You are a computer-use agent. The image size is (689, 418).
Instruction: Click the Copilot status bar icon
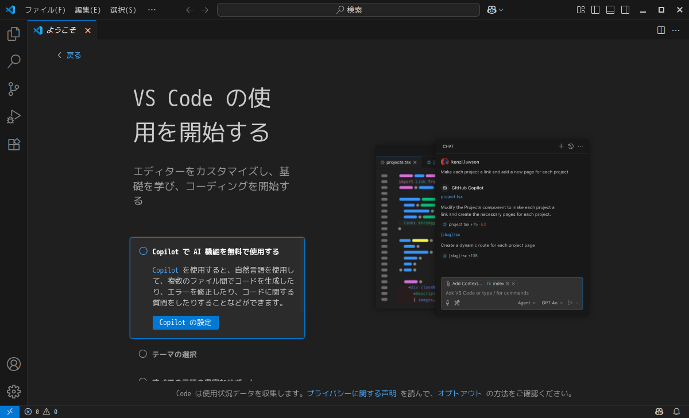(659, 412)
